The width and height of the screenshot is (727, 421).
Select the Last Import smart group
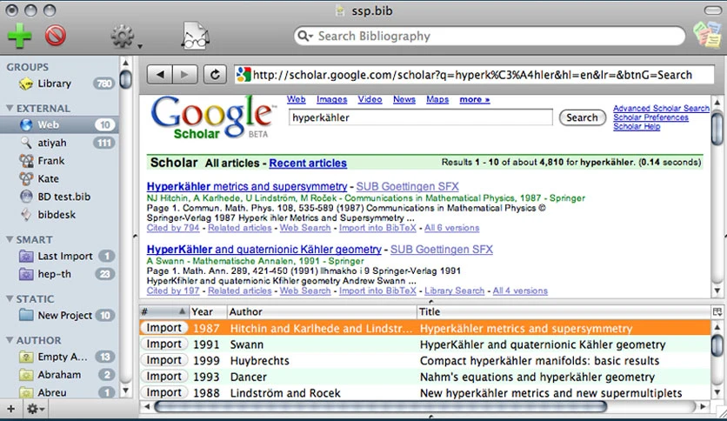(x=59, y=257)
